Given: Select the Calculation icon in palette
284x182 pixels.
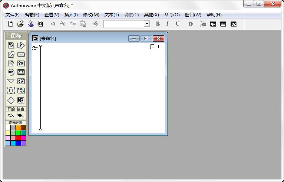Looking at the screenshot, I should (21, 55).
